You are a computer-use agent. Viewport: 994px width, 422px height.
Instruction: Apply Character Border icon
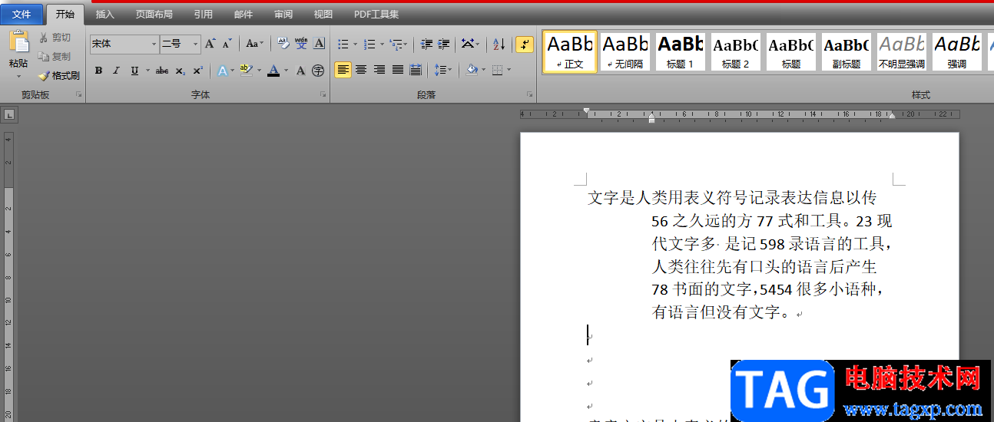(320, 44)
